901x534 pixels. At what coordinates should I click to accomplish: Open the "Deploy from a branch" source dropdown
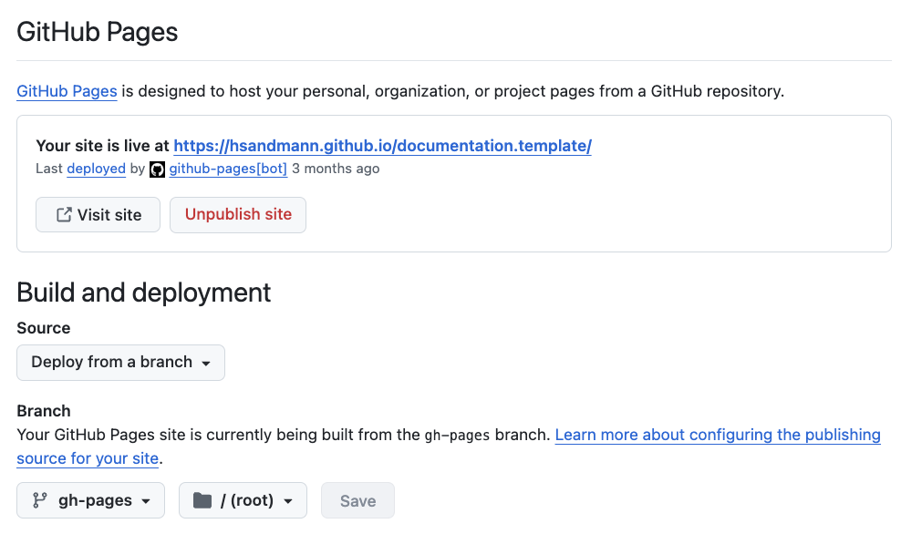point(120,363)
